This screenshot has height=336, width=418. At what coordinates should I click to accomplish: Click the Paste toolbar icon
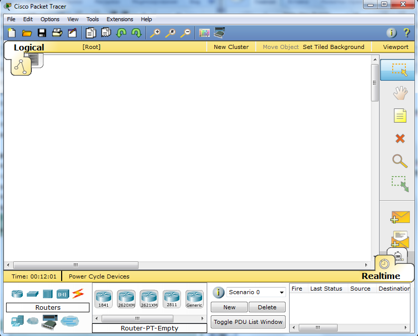pyautogui.click(x=106, y=33)
